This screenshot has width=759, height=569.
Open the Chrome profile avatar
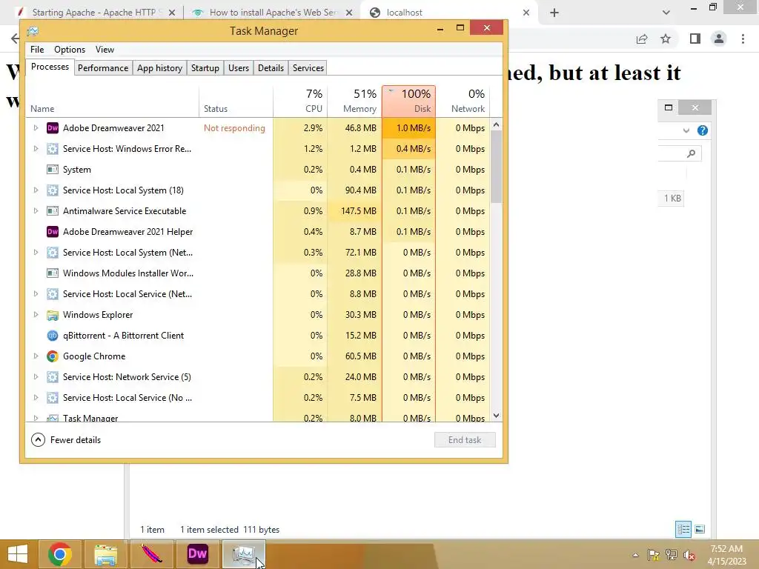[719, 39]
